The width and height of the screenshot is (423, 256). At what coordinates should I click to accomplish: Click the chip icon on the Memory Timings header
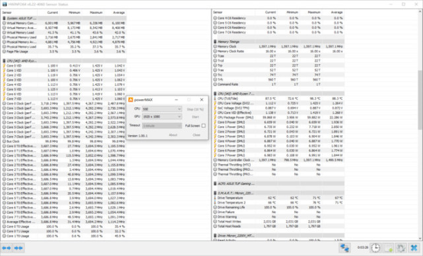point(215,42)
